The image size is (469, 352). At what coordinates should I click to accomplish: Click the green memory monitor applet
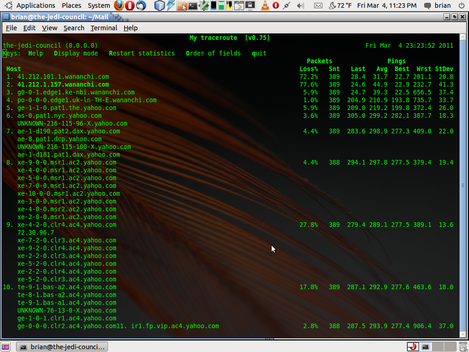(x=221, y=5)
